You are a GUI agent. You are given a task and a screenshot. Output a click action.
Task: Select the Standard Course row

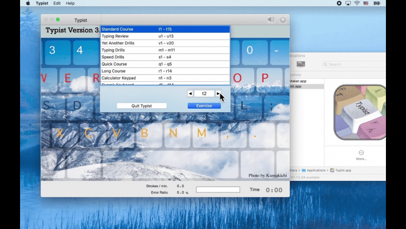165,29
